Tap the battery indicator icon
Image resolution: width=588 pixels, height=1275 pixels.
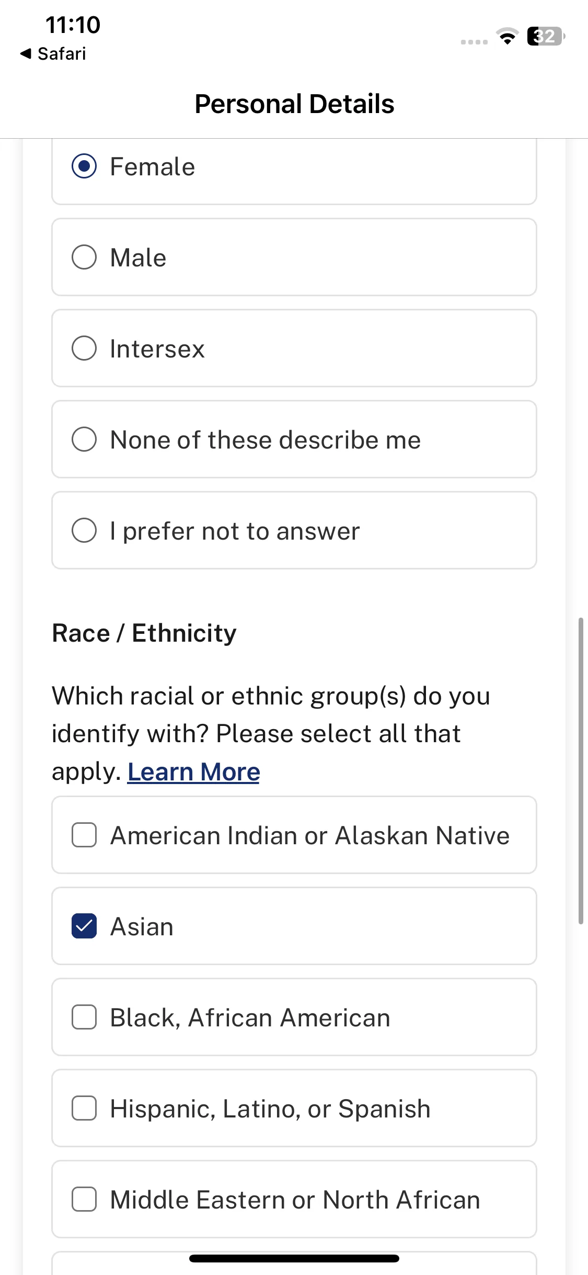[x=546, y=36]
